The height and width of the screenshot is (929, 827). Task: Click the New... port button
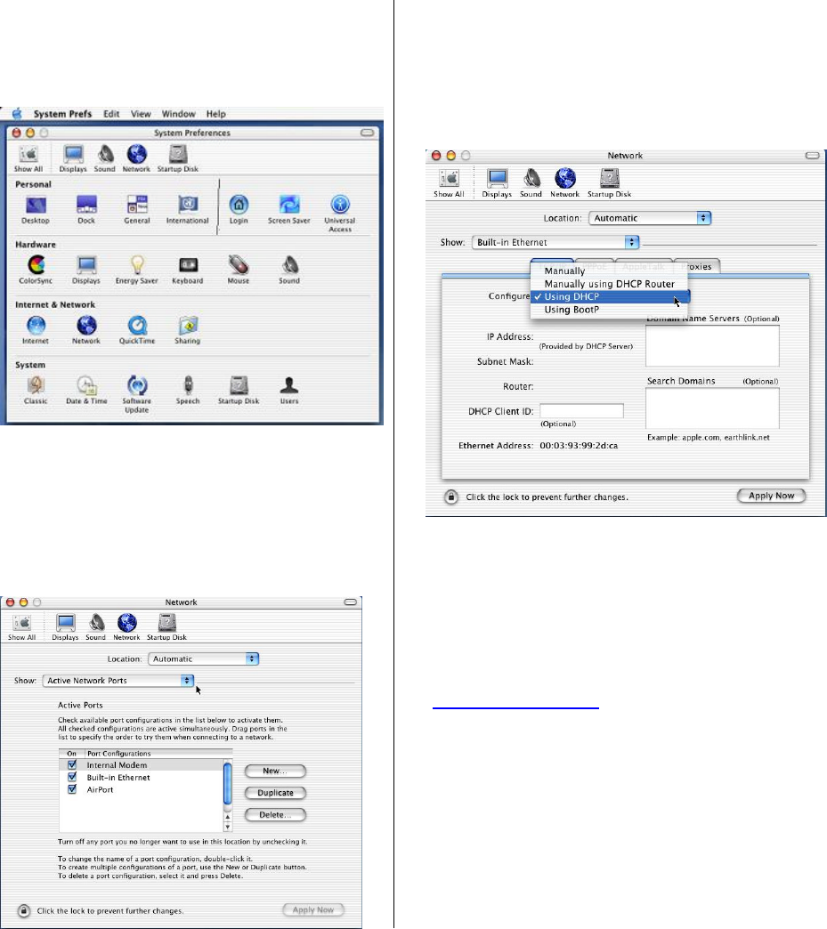click(275, 771)
